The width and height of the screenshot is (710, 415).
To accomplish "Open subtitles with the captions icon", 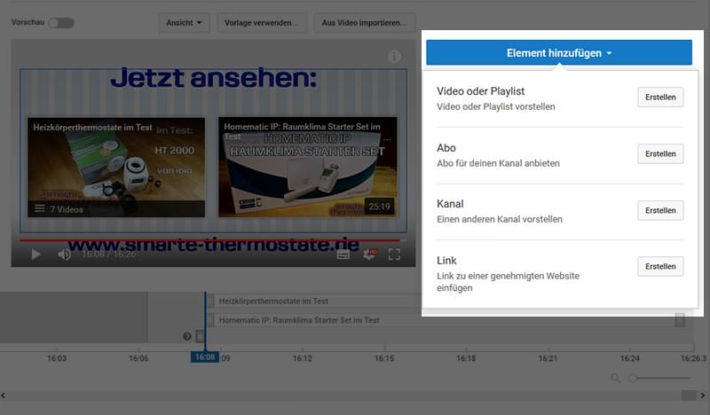I will click(343, 254).
